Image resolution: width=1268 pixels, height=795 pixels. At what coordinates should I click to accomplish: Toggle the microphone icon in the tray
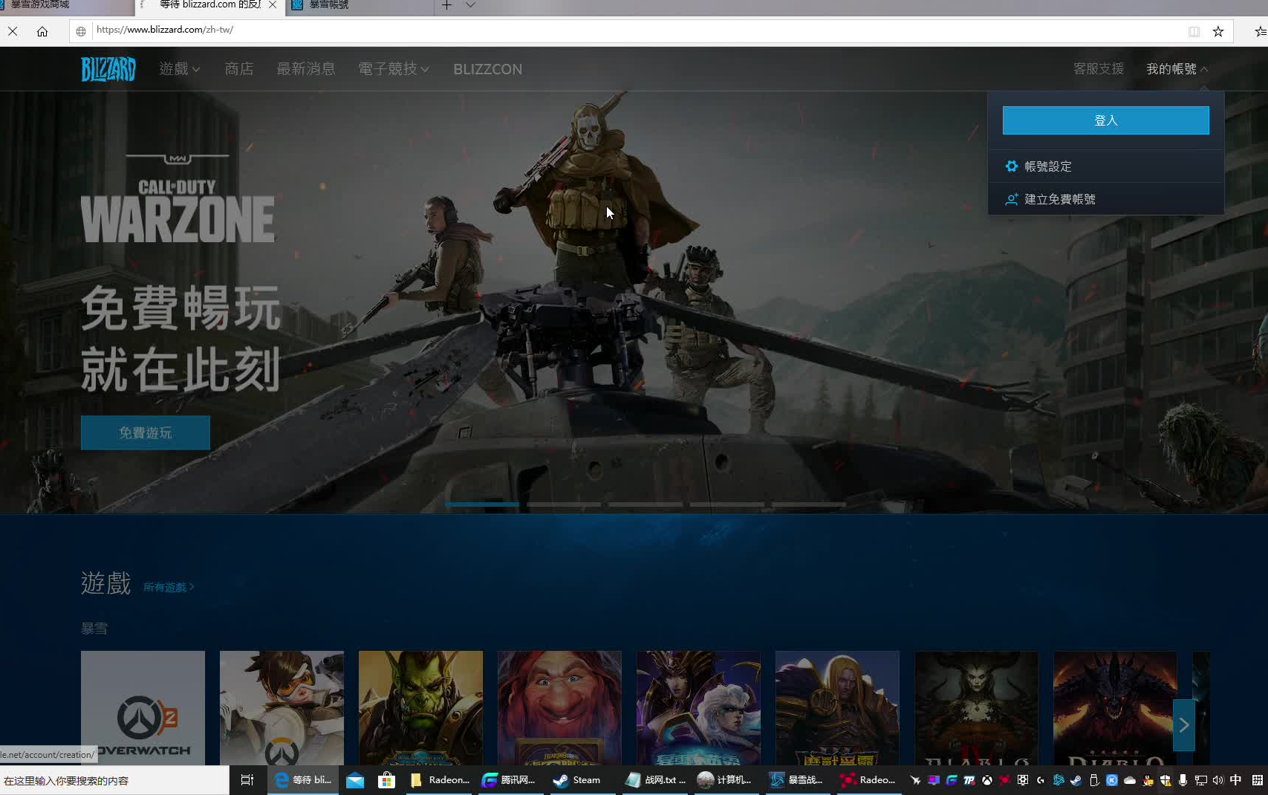point(1183,781)
